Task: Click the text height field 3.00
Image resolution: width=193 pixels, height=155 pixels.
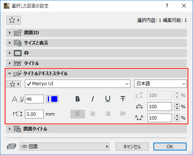Action: coord(34,114)
